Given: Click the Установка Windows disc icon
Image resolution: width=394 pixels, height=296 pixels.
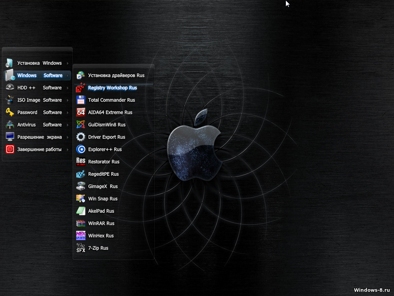Looking at the screenshot, I should (10, 63).
